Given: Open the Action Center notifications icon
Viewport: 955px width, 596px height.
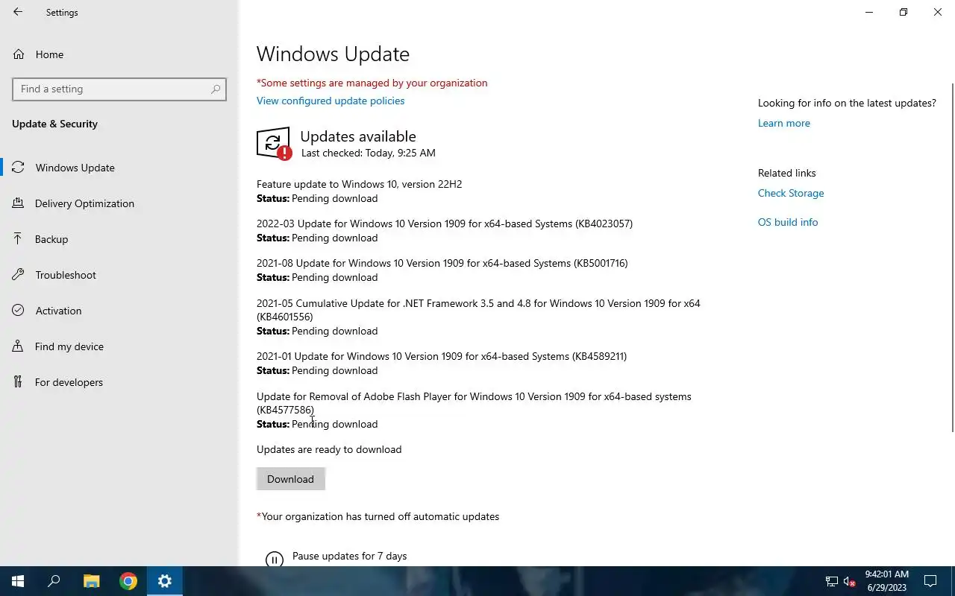Looking at the screenshot, I should coord(930,581).
